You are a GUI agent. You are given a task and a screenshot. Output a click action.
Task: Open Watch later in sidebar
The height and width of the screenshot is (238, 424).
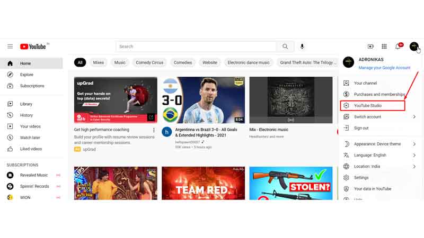tap(31, 138)
